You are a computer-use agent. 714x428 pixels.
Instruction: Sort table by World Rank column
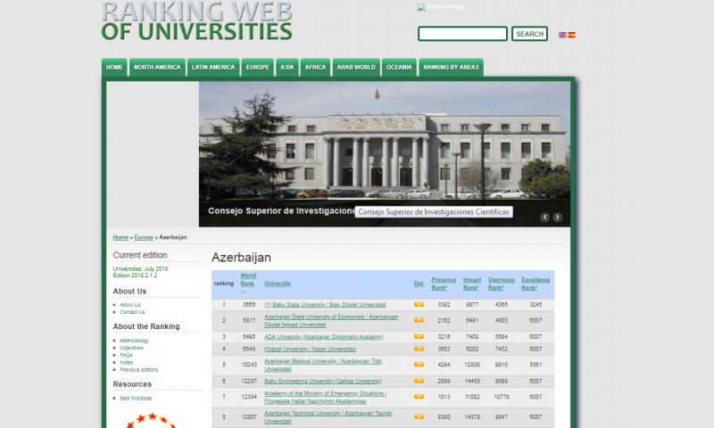(x=248, y=279)
